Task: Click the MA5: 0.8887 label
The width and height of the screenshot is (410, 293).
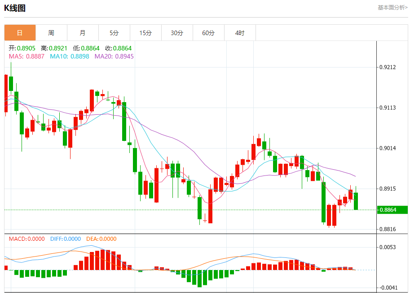Action: 26,56
